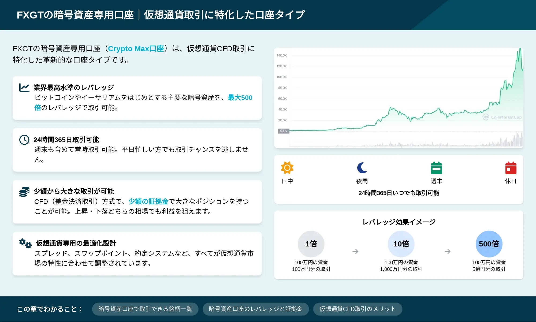Click the orange sun icon above 日中
536x322 pixels.
point(287,168)
